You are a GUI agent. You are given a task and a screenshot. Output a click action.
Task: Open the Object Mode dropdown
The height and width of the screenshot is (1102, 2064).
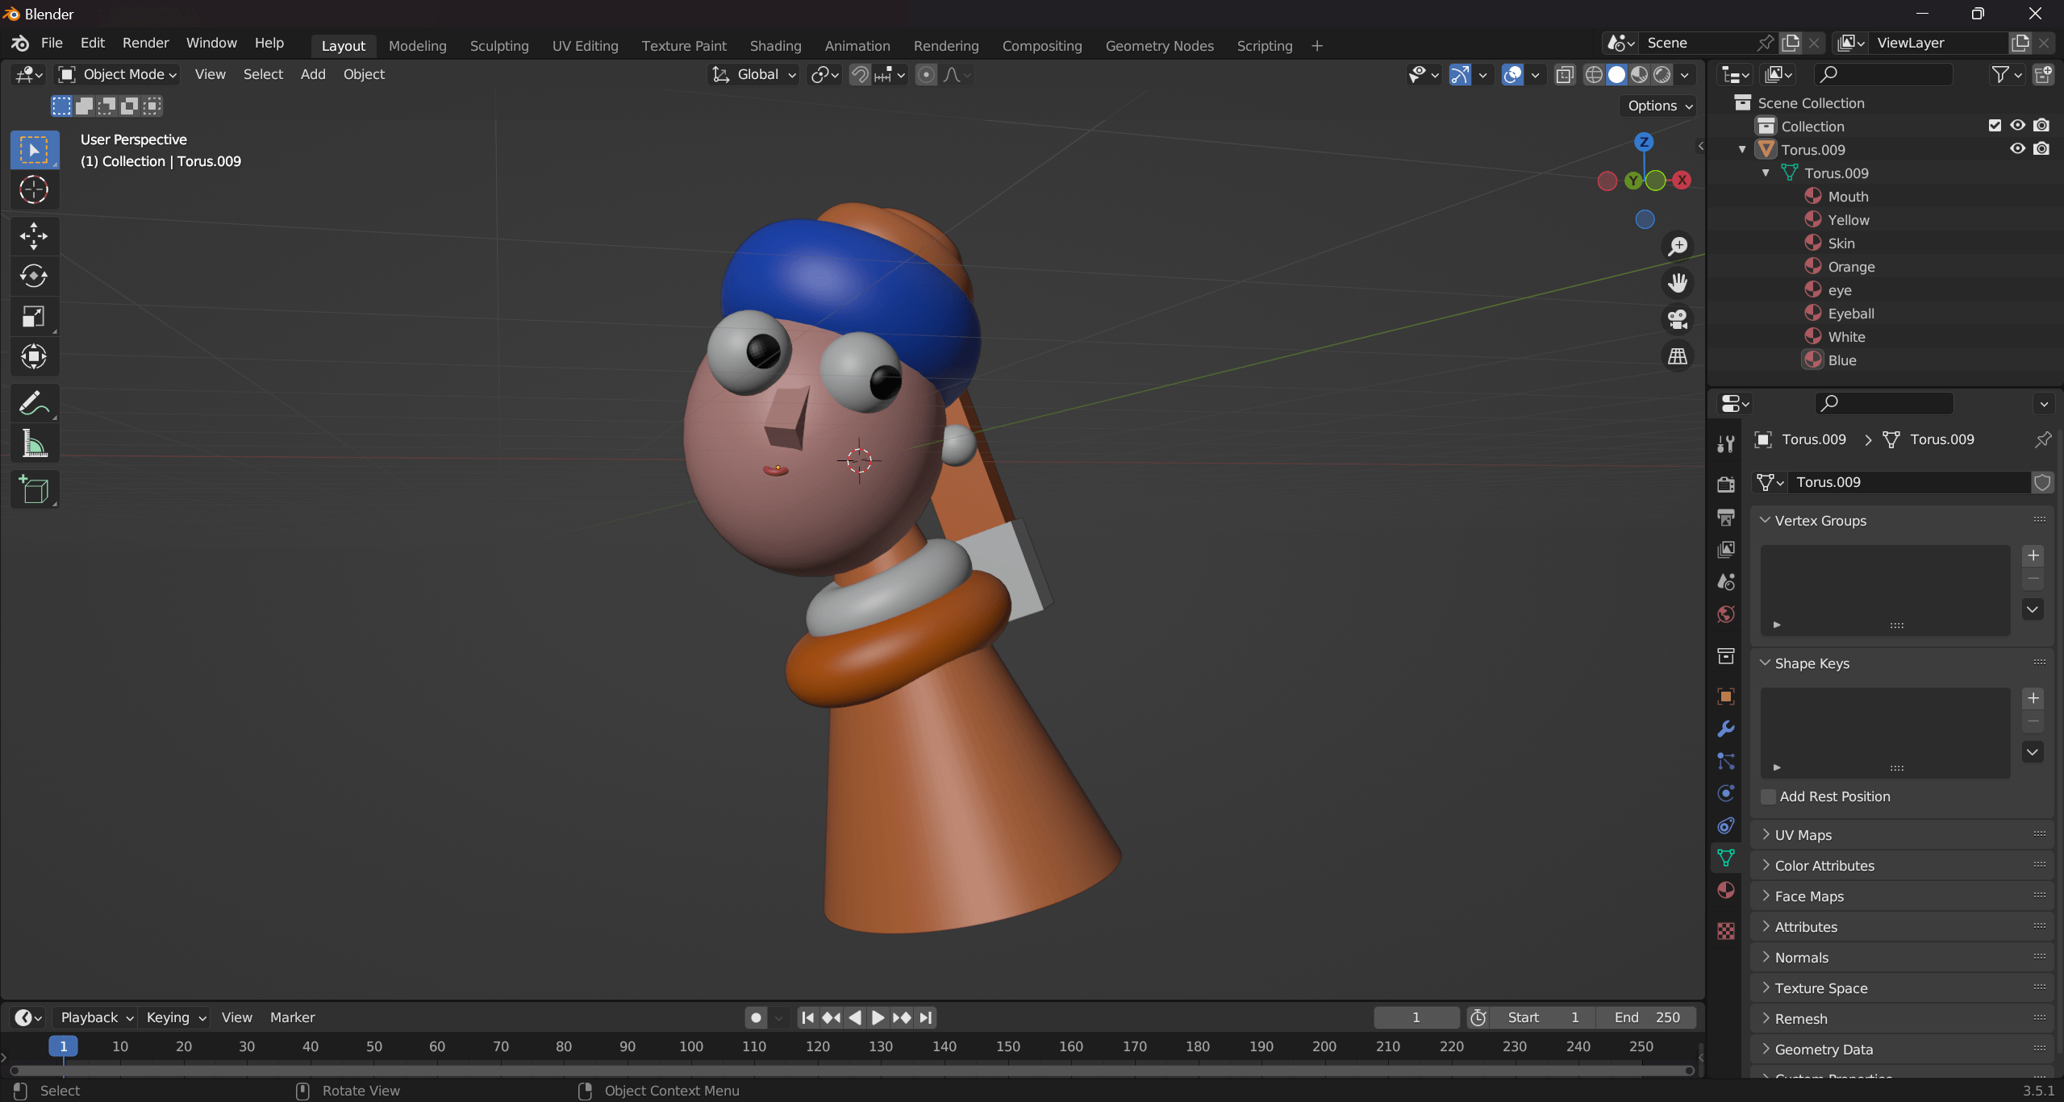point(118,75)
